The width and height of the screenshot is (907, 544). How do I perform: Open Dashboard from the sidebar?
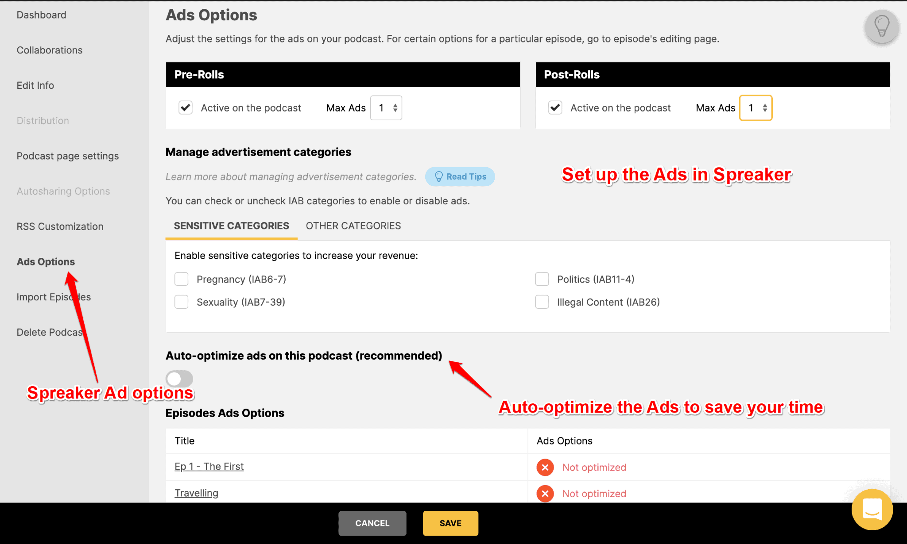41,15
